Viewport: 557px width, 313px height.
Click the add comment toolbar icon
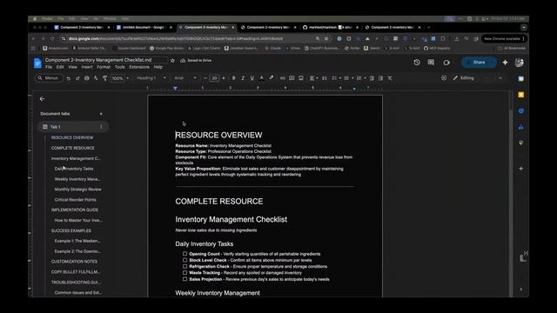(292, 78)
